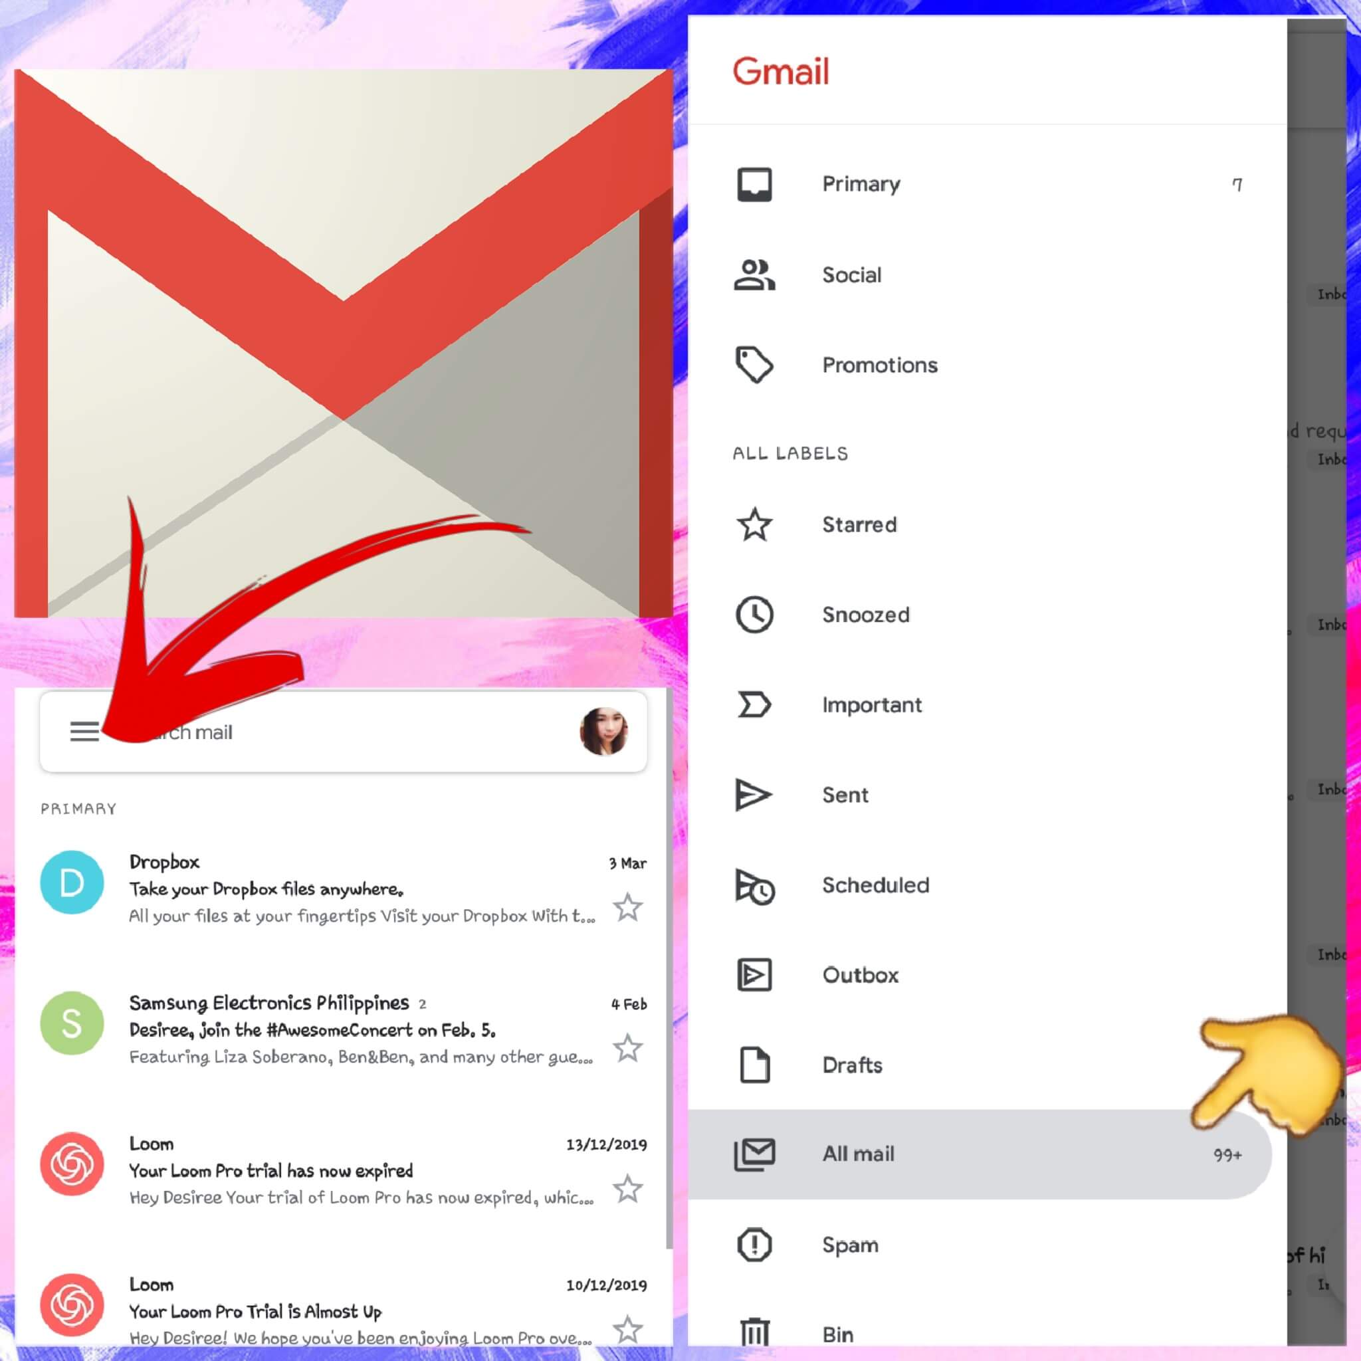This screenshot has height=1361, width=1361.
Task: Toggle star on Dropbox email
Action: [x=631, y=905]
